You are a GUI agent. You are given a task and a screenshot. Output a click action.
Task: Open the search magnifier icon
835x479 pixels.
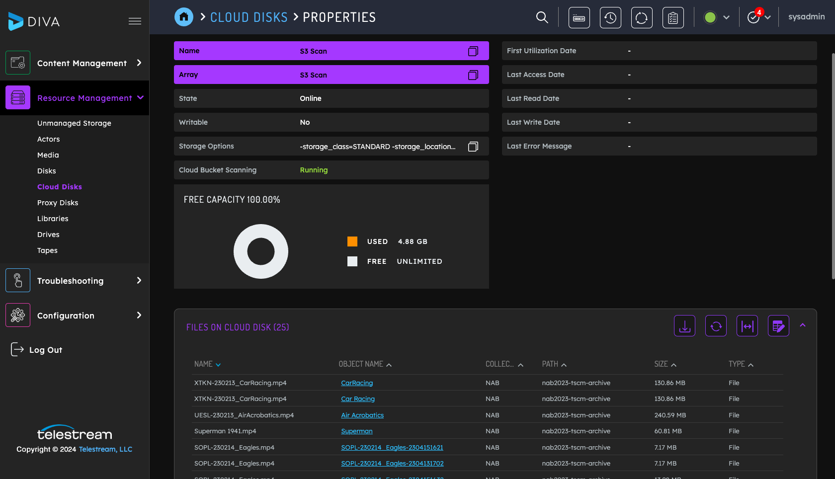pyautogui.click(x=542, y=17)
